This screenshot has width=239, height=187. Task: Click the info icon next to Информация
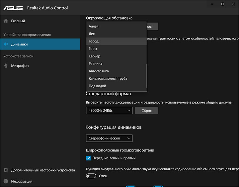pyautogui.click(x=6, y=181)
